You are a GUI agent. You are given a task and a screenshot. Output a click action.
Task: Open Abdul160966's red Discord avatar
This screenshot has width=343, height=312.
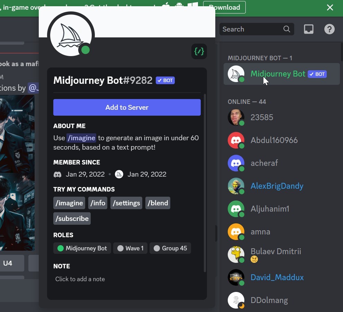point(236,140)
